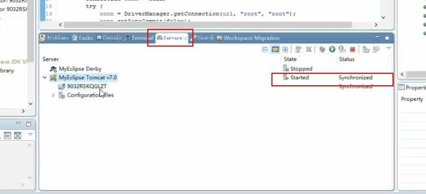This screenshot has height=194, width=426.
Task: Switch to the Search tab
Action: tap(202, 38)
